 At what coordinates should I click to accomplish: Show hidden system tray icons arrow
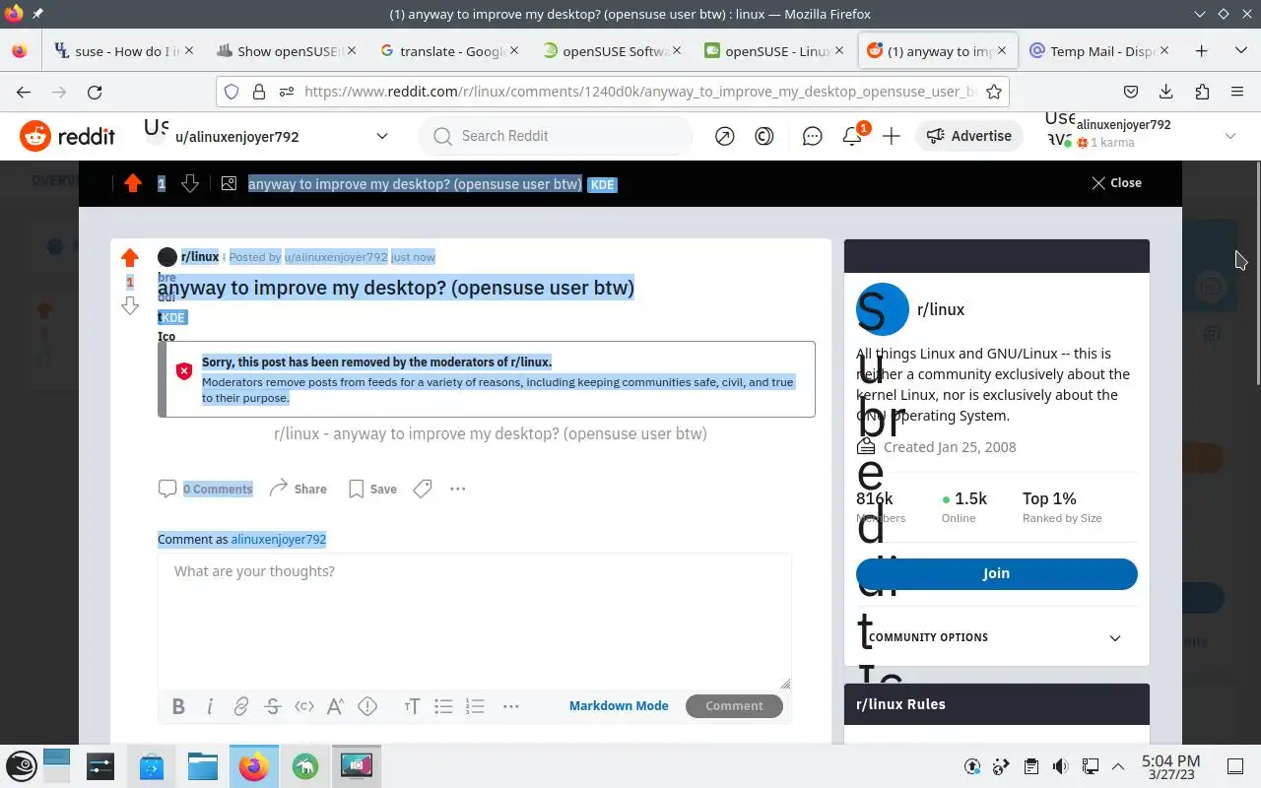point(1118,766)
